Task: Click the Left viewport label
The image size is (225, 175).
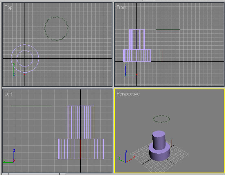Action: click(x=8, y=94)
